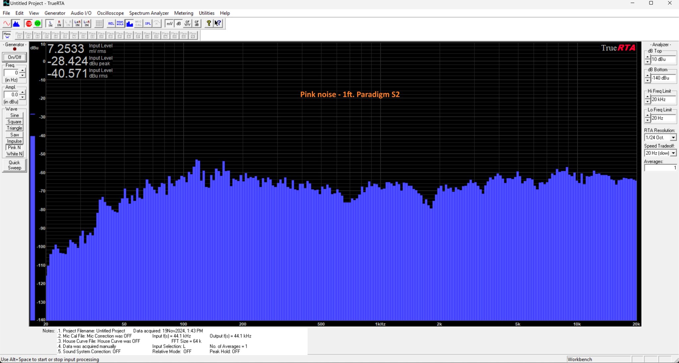Increase generator Freq with up arrow
The width and height of the screenshot is (679, 363).
tap(22, 71)
